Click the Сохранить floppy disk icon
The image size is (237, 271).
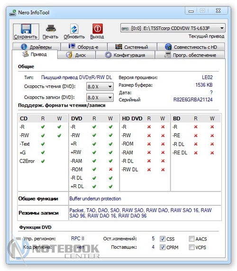pyautogui.click(x=26, y=29)
